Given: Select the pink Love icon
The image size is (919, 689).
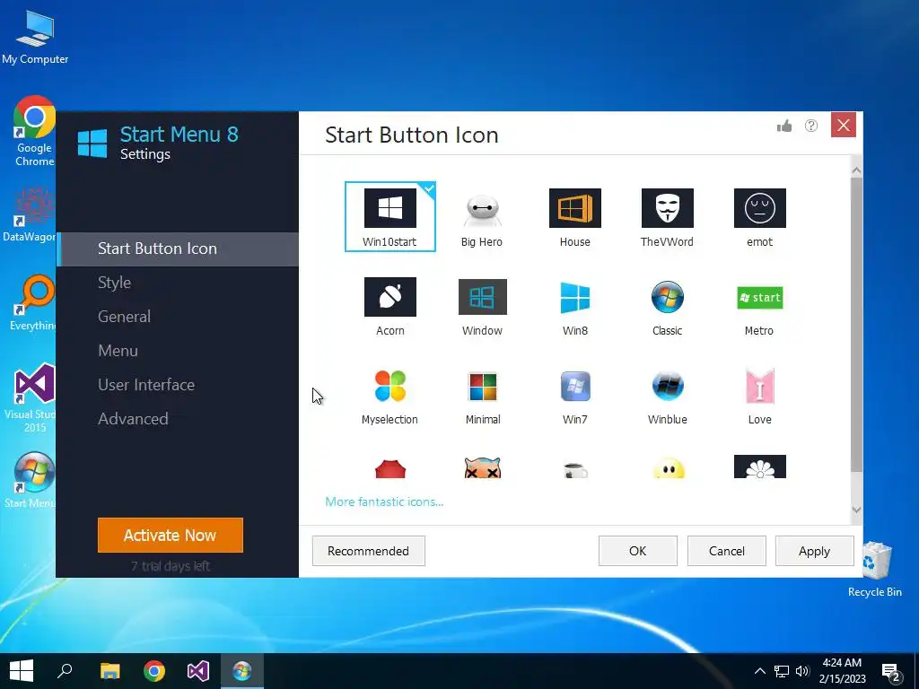Looking at the screenshot, I should [x=759, y=396].
